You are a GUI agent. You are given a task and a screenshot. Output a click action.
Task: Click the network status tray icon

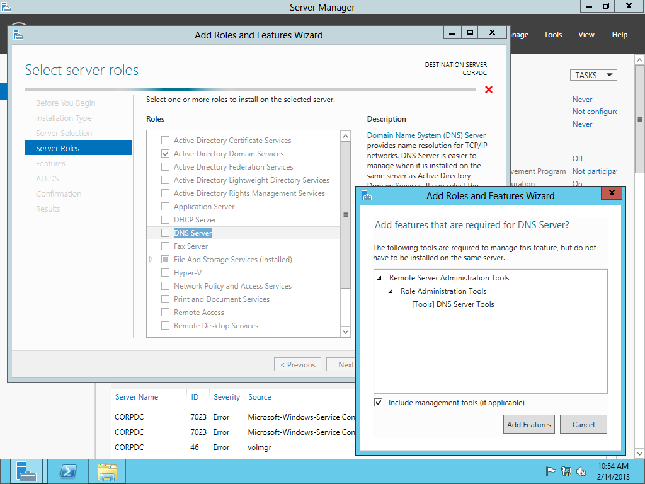[566, 471]
